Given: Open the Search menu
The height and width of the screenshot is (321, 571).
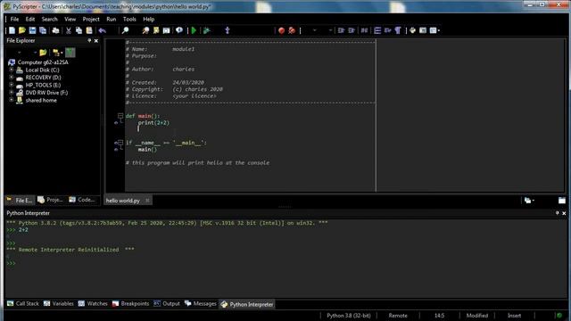Looking at the screenshot, I should pos(50,19).
